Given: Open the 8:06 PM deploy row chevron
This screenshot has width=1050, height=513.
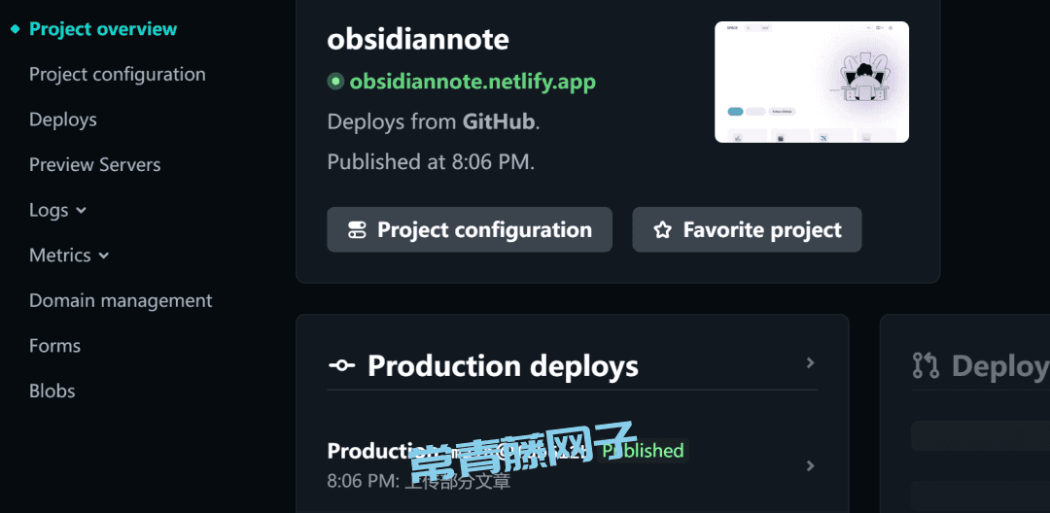Looking at the screenshot, I should [810, 465].
